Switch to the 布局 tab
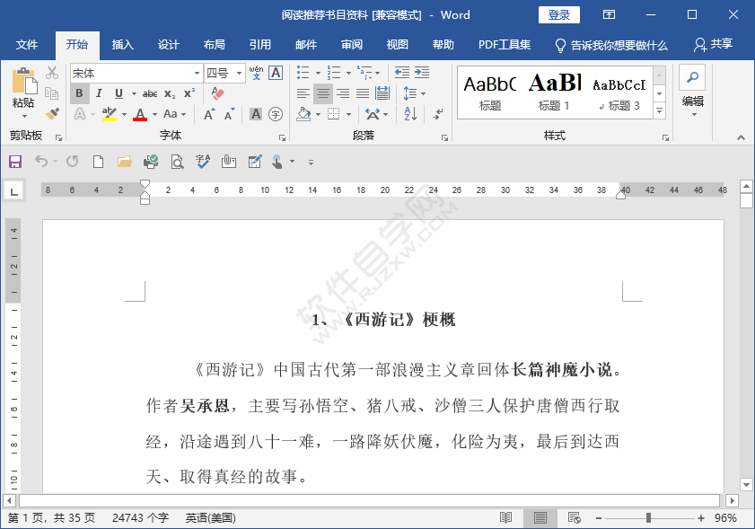Image resolution: width=755 pixels, height=529 pixels. (x=215, y=45)
